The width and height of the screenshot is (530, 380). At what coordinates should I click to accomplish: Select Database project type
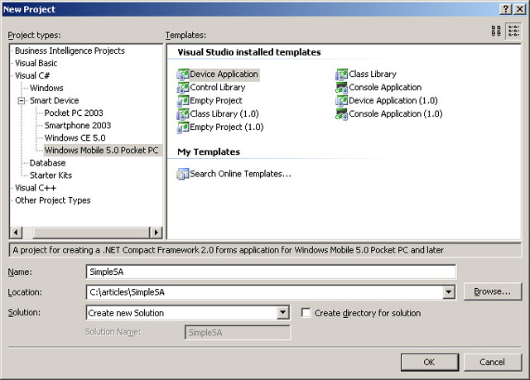48,163
